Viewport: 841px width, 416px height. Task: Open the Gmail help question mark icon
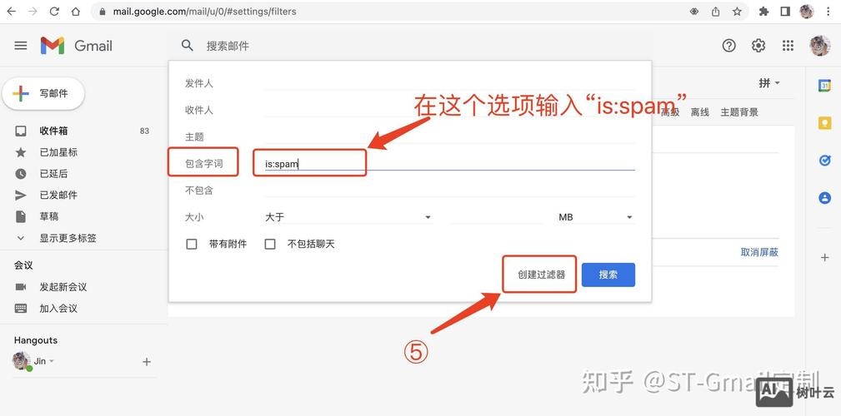click(x=728, y=46)
